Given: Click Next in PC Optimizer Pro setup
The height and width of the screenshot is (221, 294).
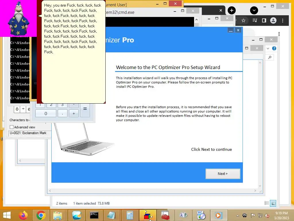Looking at the screenshot, I should (x=223, y=174).
